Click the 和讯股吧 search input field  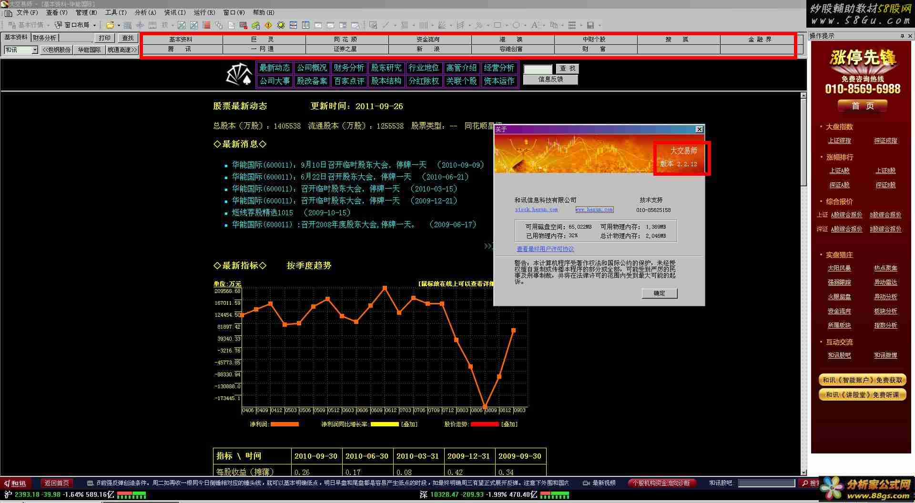pyautogui.click(x=766, y=483)
